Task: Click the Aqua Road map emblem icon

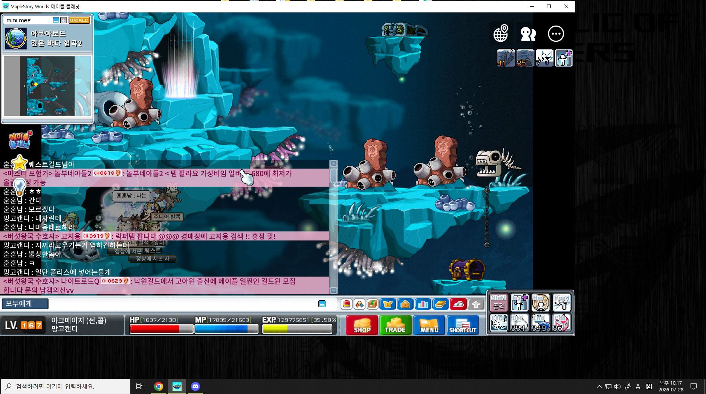Action: pyautogui.click(x=16, y=38)
